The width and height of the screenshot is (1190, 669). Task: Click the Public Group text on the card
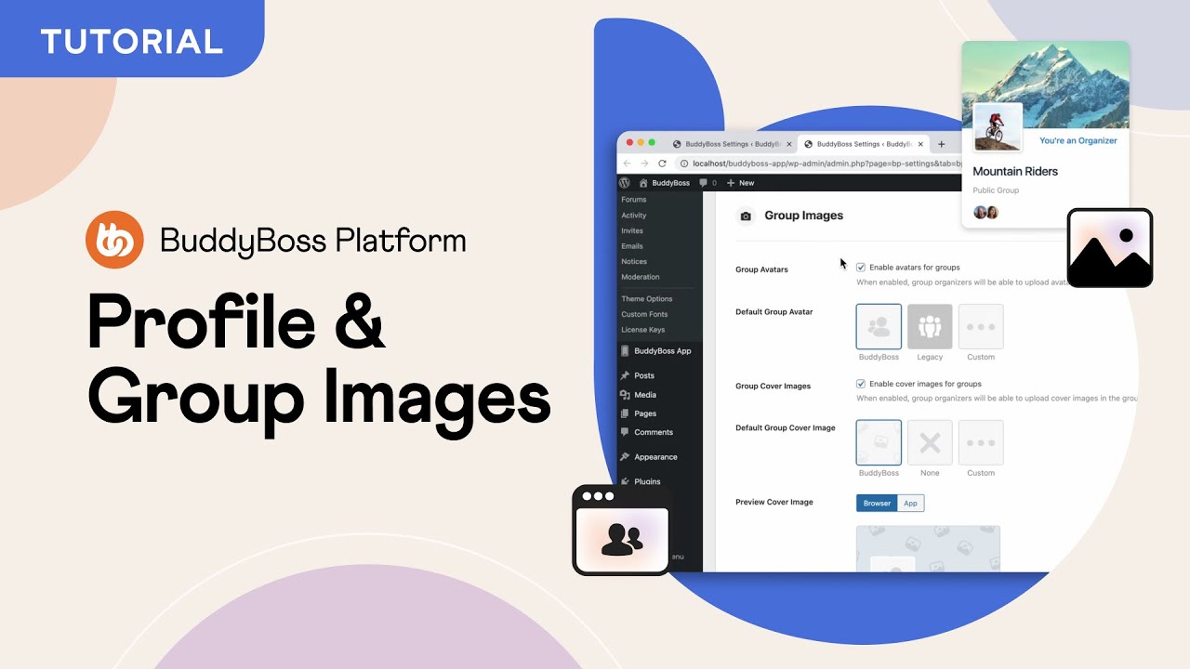[x=996, y=190]
